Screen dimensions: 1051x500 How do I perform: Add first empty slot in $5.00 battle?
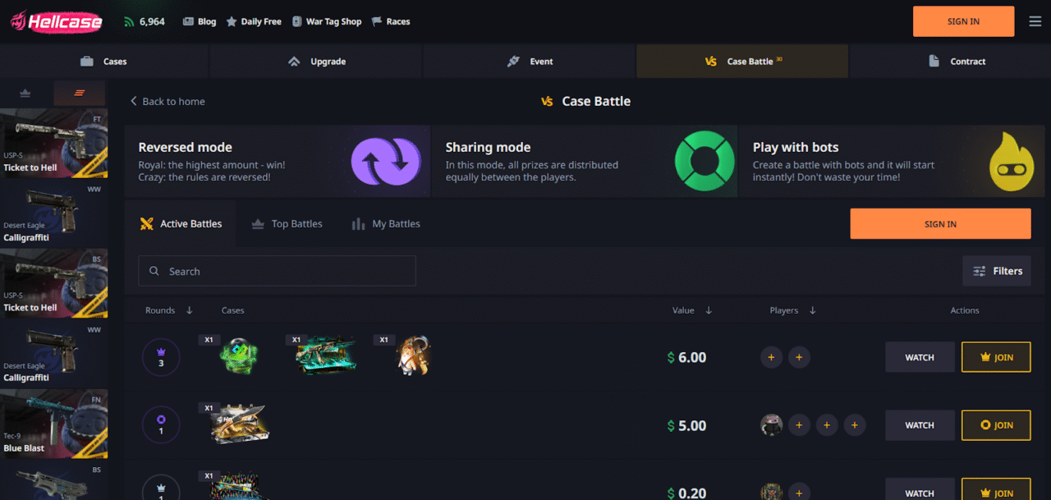click(799, 425)
